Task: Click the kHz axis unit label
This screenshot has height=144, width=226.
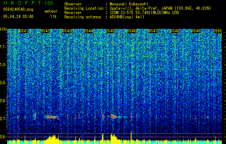Action: [x=3, y=29]
